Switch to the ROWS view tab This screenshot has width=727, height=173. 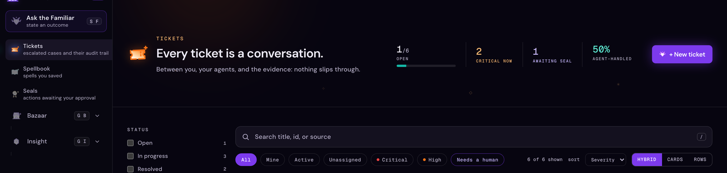click(700, 159)
